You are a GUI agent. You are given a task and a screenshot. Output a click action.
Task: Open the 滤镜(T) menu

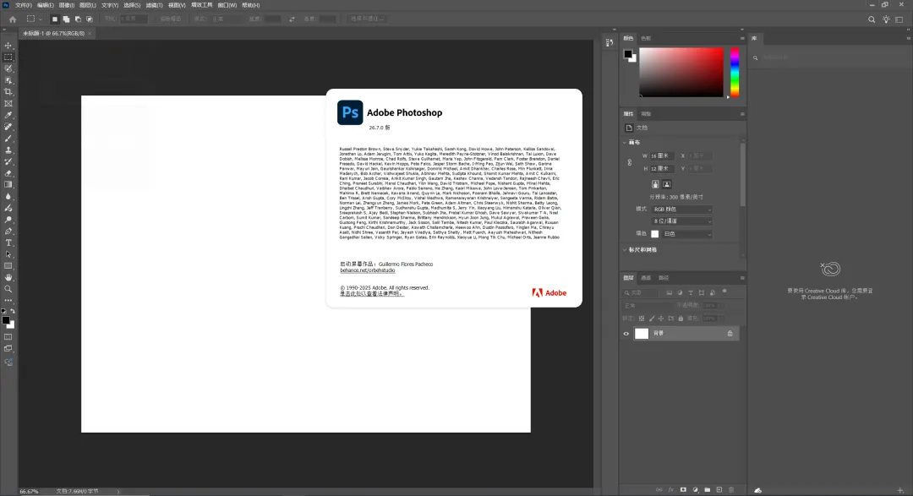155,5
